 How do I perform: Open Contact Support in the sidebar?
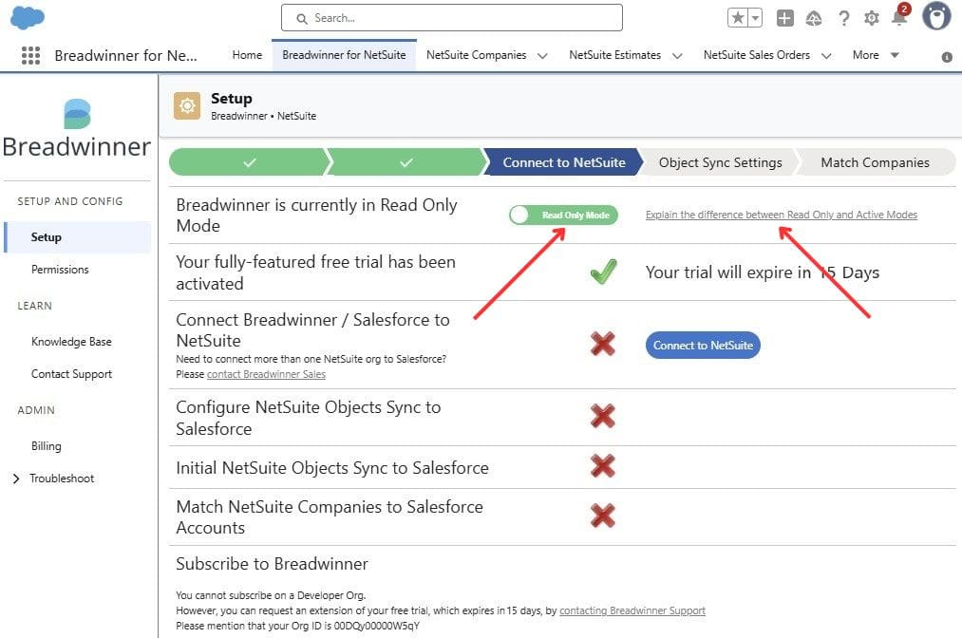tap(72, 374)
